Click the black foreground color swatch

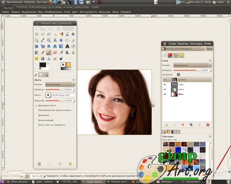[43, 65]
